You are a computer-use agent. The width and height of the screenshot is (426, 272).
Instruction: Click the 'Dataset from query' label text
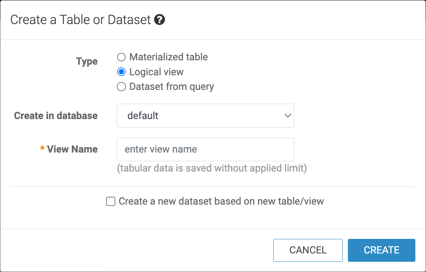coord(172,87)
